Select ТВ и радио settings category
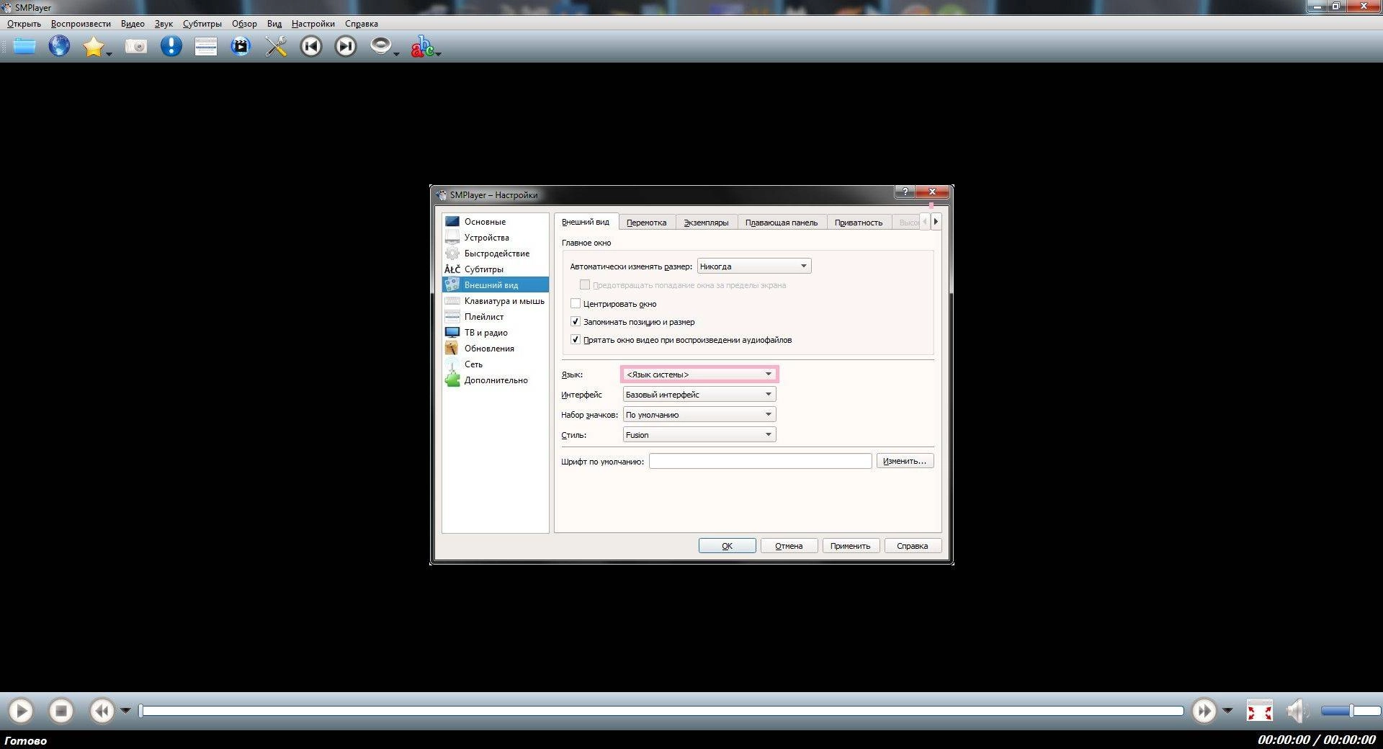The image size is (1383, 749). 496,333
